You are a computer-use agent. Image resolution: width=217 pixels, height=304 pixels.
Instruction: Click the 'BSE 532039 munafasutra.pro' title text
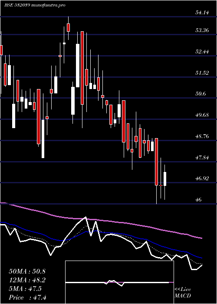pyautogui.click(x=34, y=5)
